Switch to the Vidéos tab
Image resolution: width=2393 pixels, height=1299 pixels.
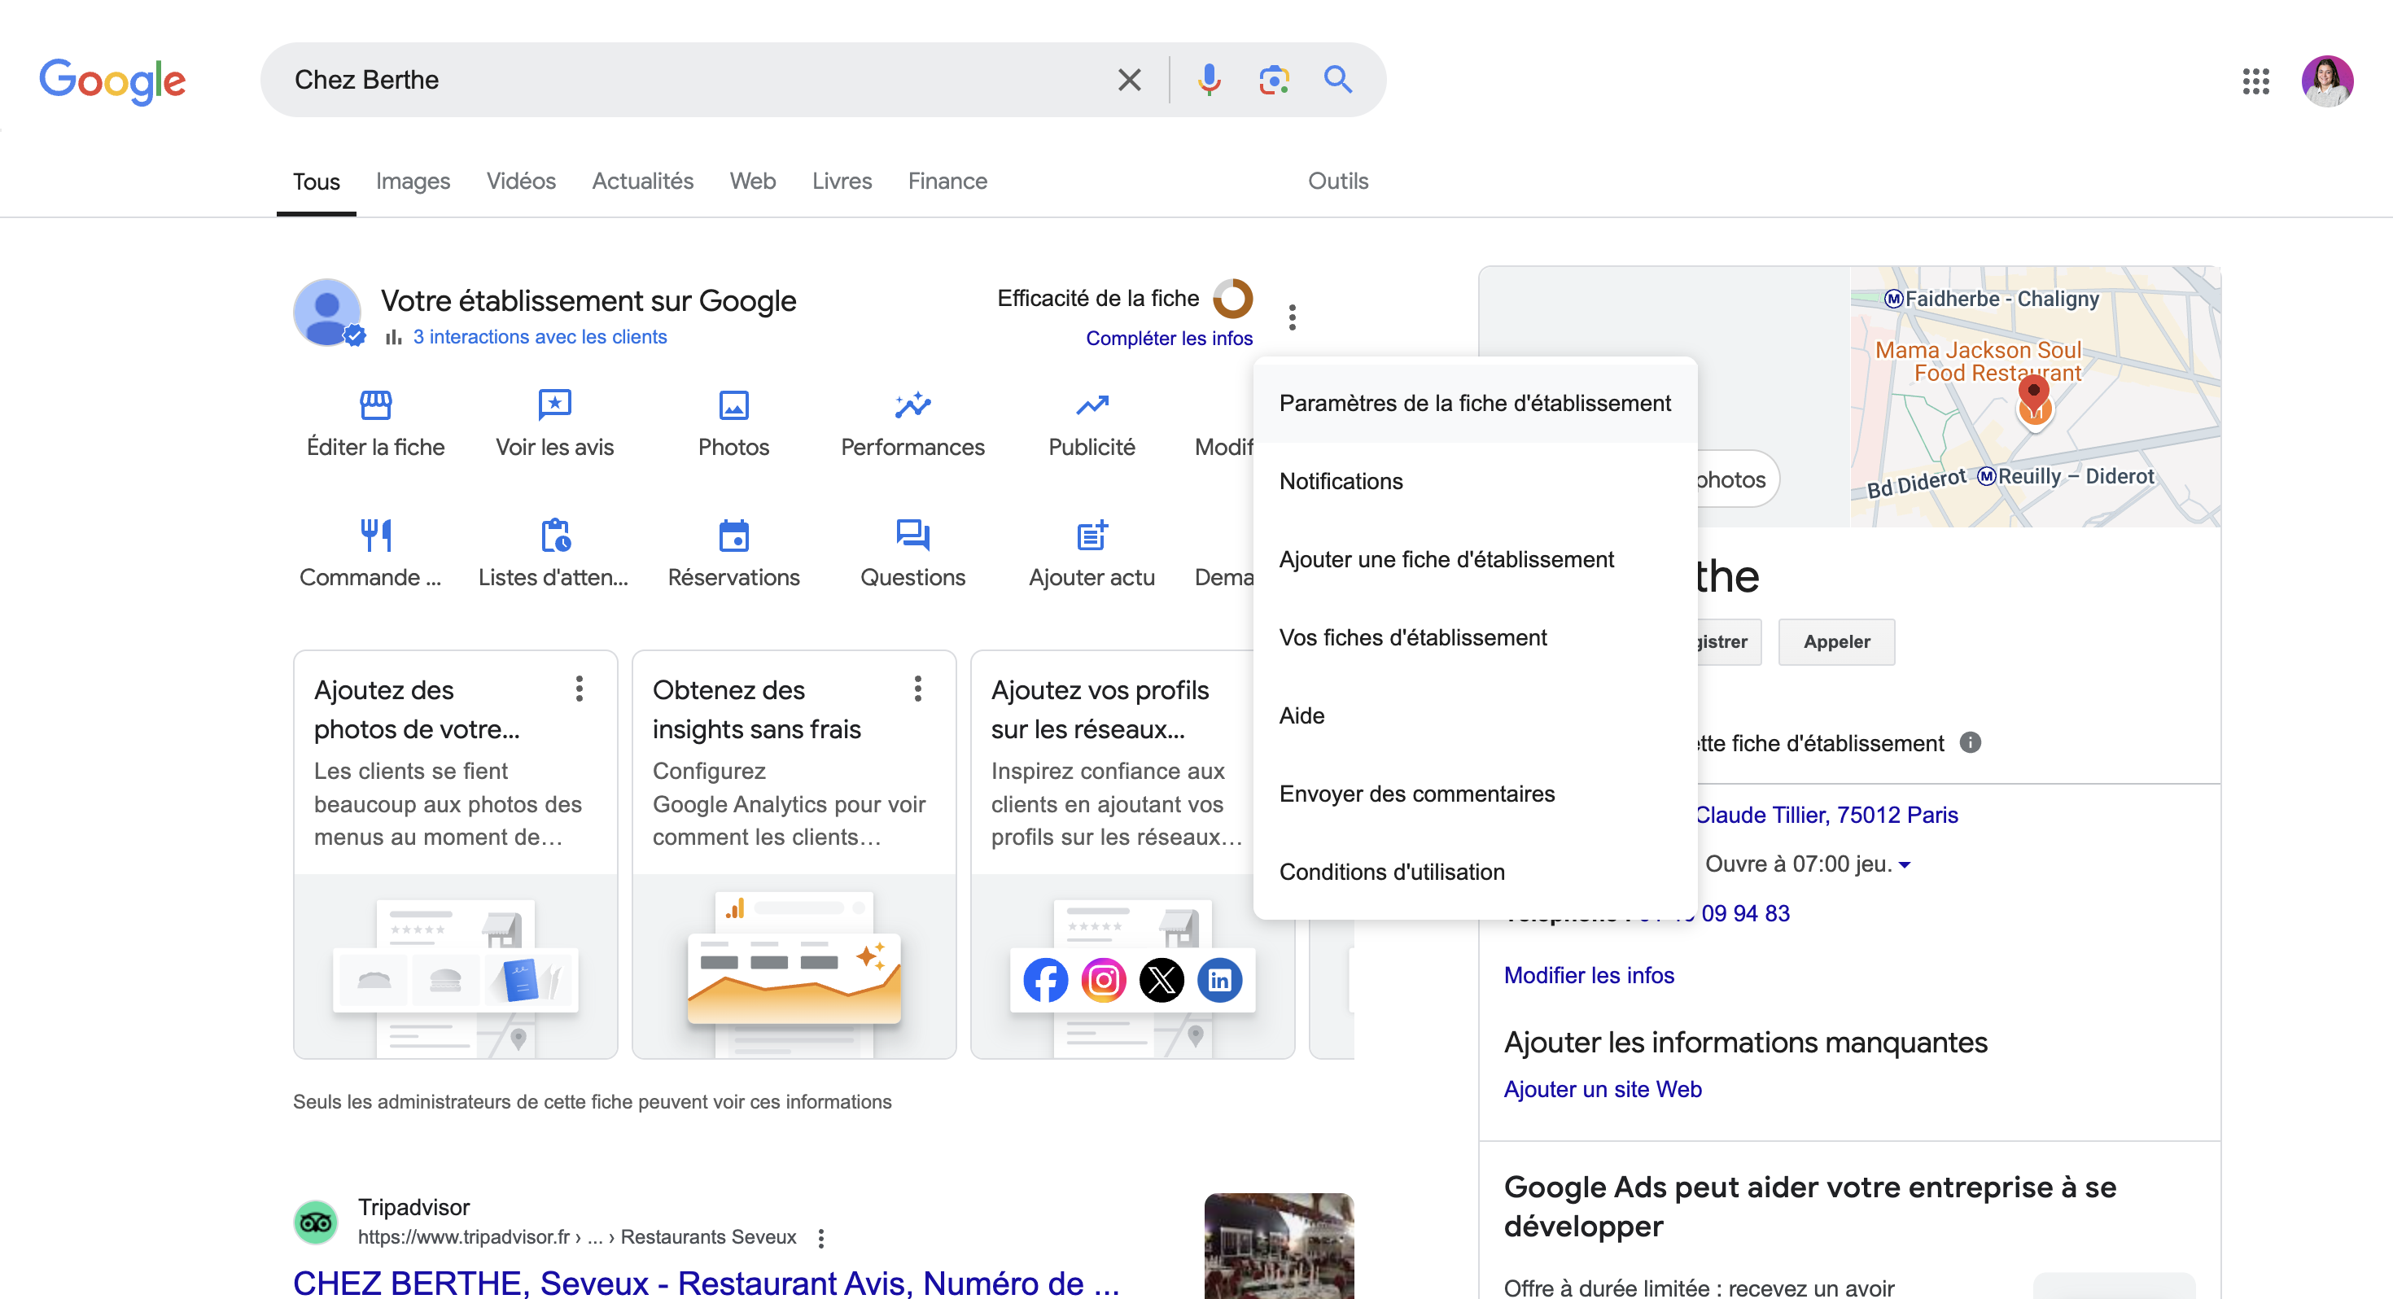click(521, 182)
